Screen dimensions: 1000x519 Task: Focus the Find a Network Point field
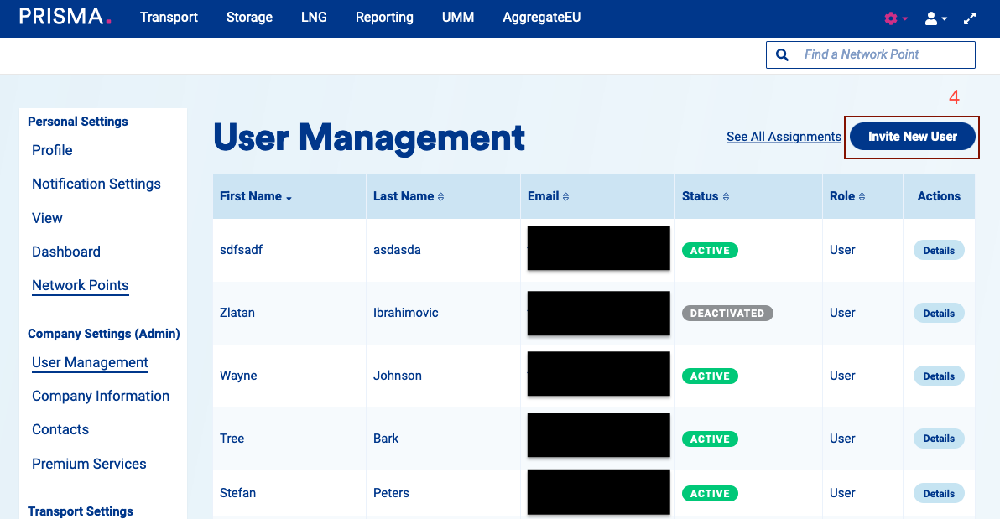coord(883,54)
